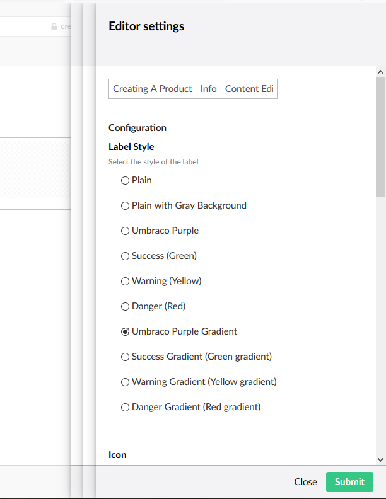Select Plain with Gray Background option
This screenshot has height=499, width=386.
click(125, 206)
